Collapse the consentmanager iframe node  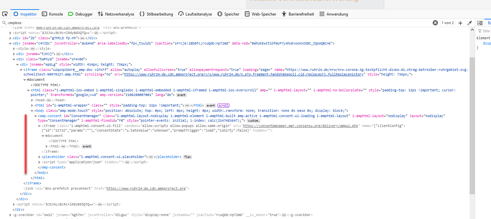pyautogui.click(x=40, y=126)
